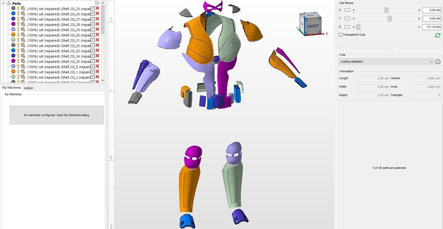Click the orange chest armor part in viewport
The image size is (443, 229).
(x=200, y=42)
